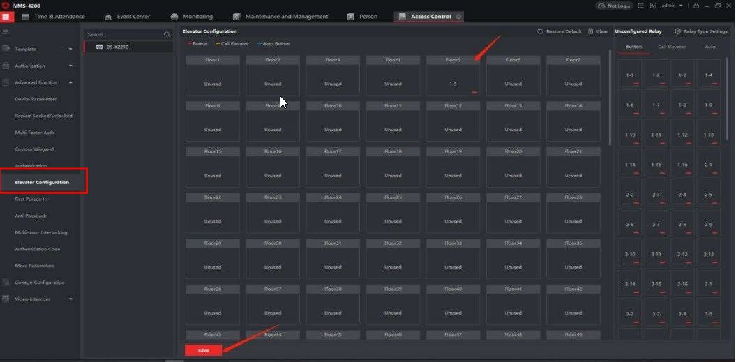Click the Clear trash icon
The height and width of the screenshot is (362, 736).
click(591, 31)
